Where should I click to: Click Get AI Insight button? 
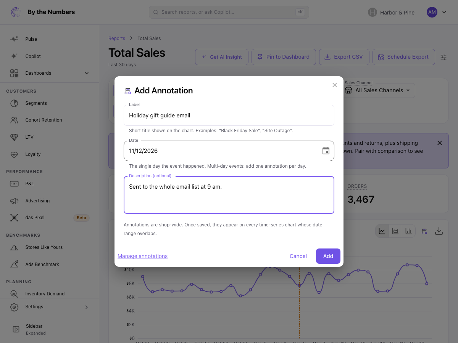tap(222, 57)
